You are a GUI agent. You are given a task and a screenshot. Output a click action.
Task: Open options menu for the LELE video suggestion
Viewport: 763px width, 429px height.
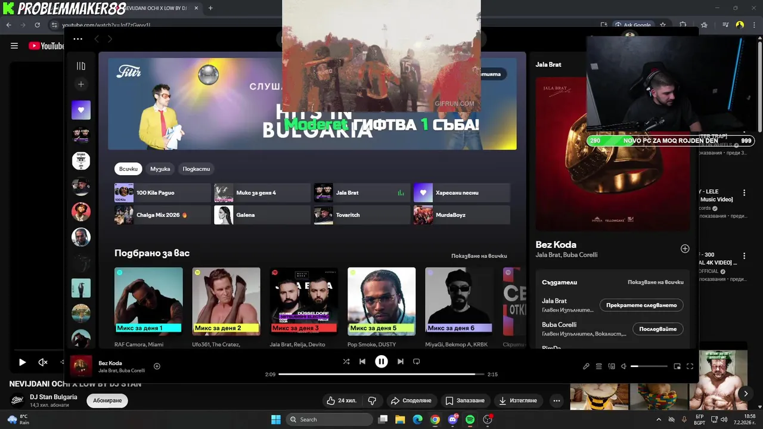tap(744, 193)
